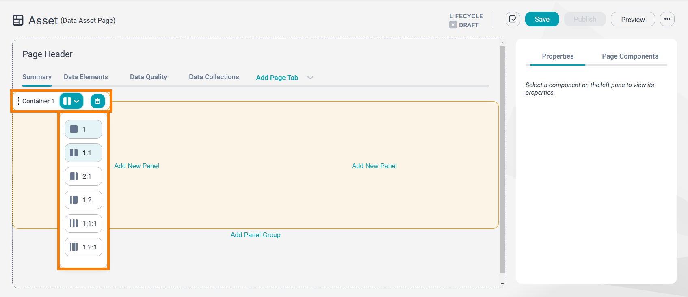Switch to the Data Quality tab
The height and width of the screenshot is (297, 688).
(x=148, y=77)
